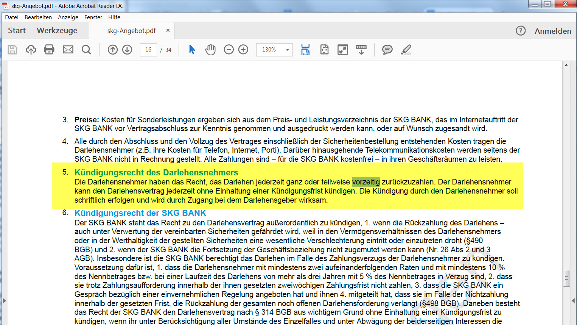Expand the right tools pane arrow

[x=573, y=301]
